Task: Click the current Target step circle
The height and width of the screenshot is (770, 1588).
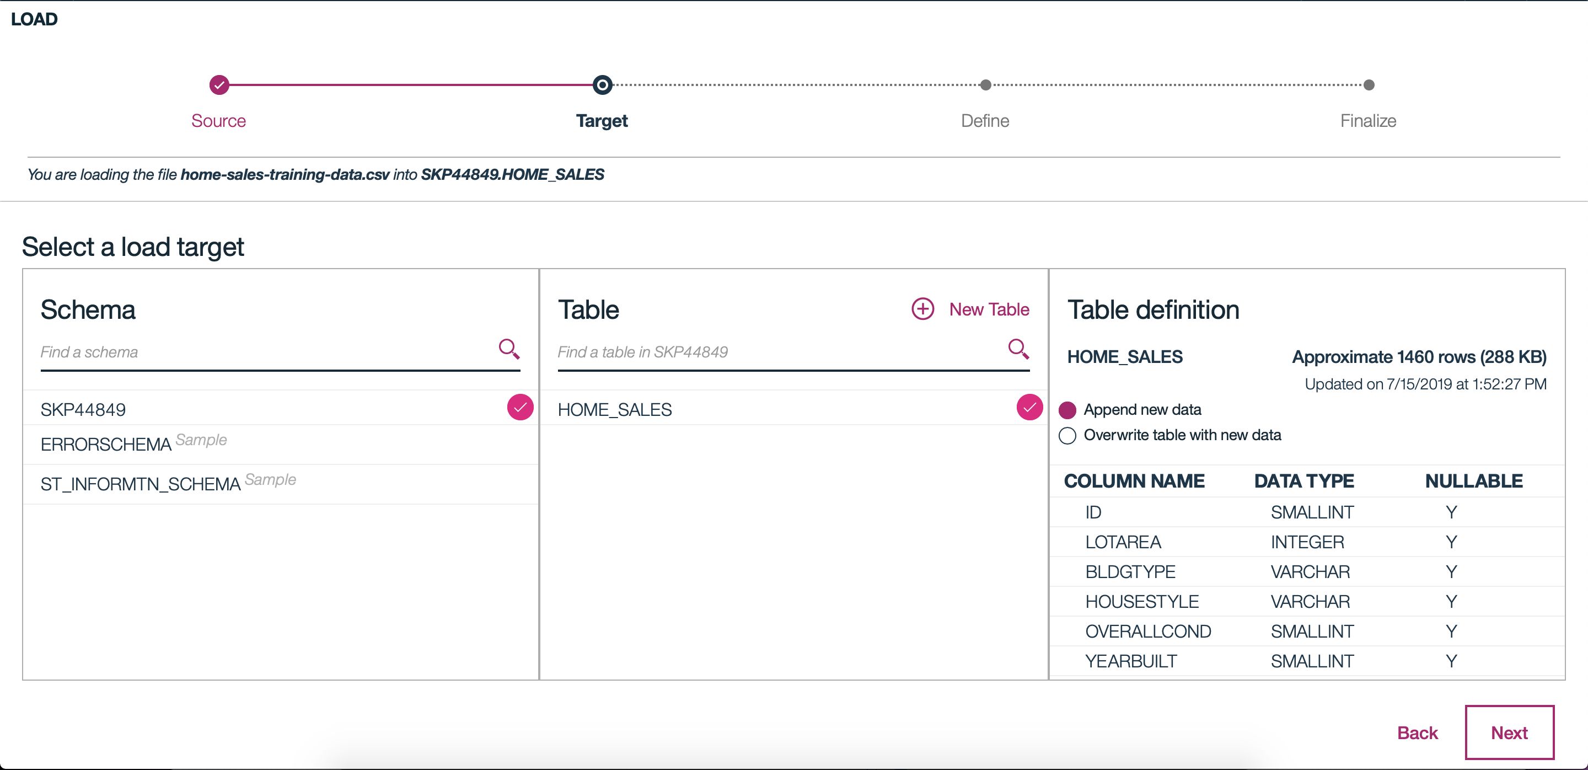Action: (x=602, y=85)
